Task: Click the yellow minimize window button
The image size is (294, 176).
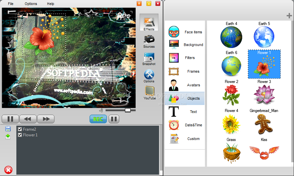Action: point(149,4)
